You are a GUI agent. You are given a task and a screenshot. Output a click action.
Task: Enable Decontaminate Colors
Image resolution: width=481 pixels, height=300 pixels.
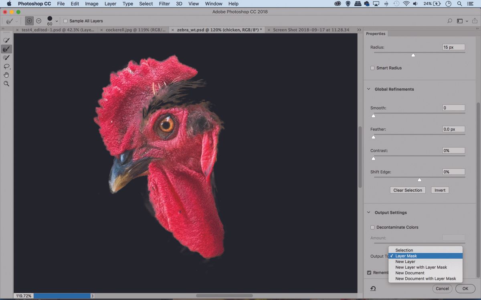point(372,227)
